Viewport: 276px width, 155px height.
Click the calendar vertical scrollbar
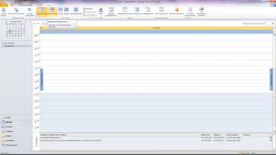pos(274,83)
